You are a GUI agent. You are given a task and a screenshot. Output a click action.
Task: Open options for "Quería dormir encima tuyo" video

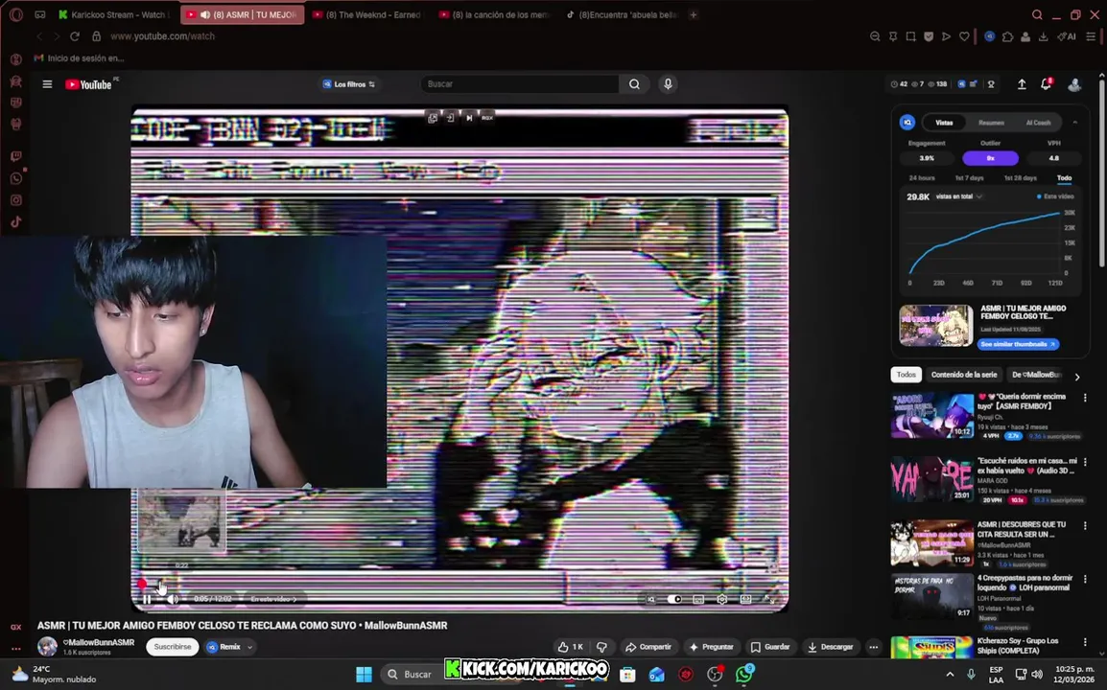(x=1085, y=398)
